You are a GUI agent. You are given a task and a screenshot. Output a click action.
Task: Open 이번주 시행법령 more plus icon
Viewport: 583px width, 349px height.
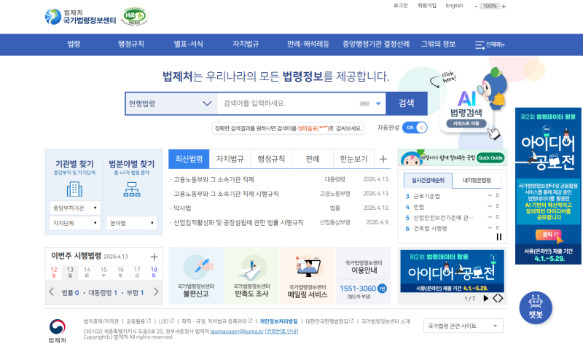154,256
